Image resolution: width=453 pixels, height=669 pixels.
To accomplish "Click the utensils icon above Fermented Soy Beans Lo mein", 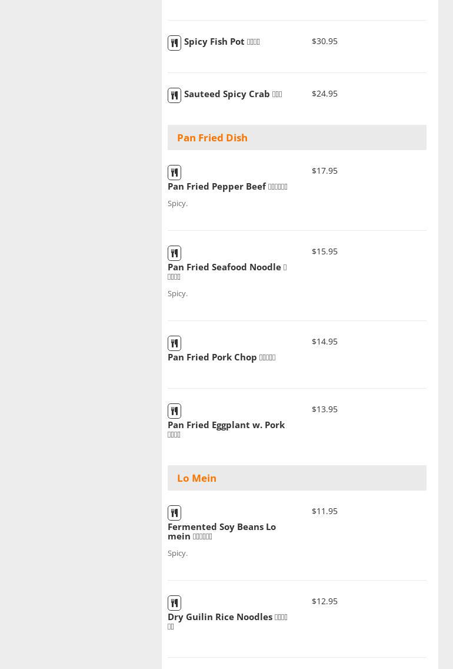I will (x=174, y=513).
